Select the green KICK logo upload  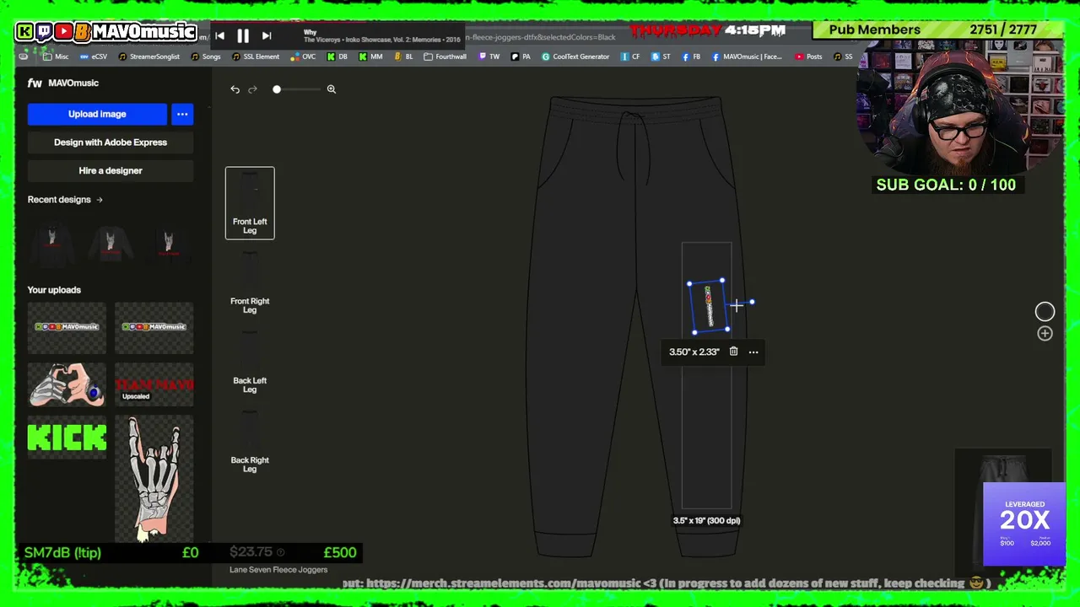67,438
